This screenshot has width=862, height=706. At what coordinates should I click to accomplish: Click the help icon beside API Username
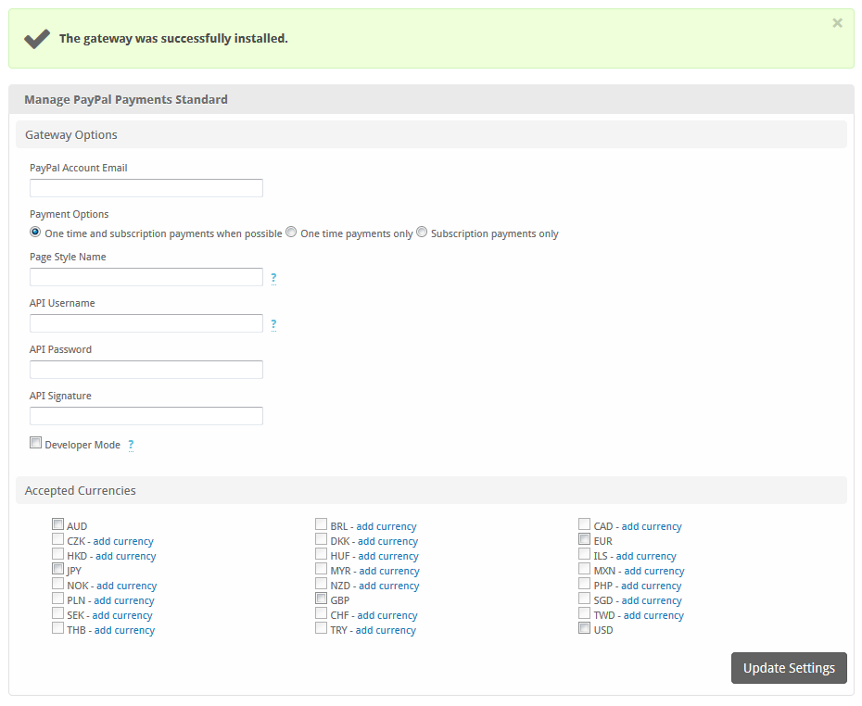pos(273,324)
